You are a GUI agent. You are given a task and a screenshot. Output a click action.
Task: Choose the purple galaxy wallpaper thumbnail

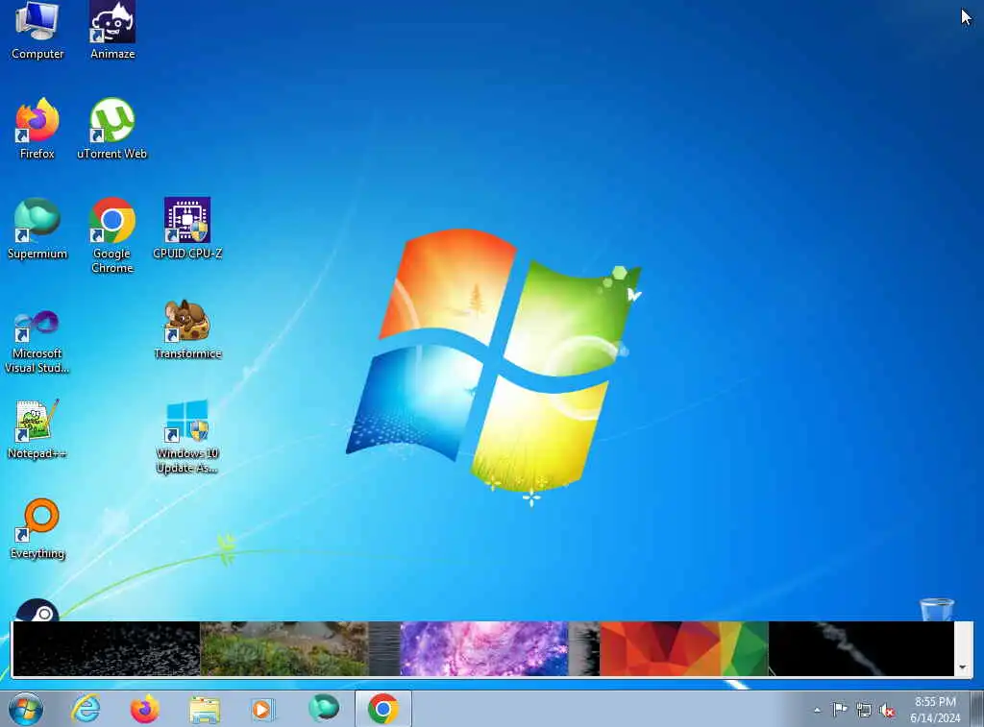tap(484, 648)
